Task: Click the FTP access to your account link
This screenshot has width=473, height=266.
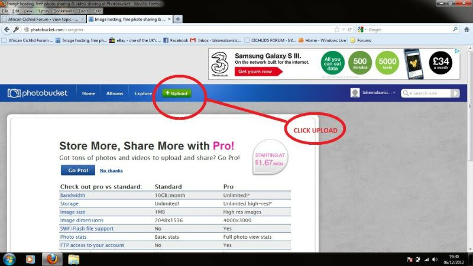Action: point(92,245)
